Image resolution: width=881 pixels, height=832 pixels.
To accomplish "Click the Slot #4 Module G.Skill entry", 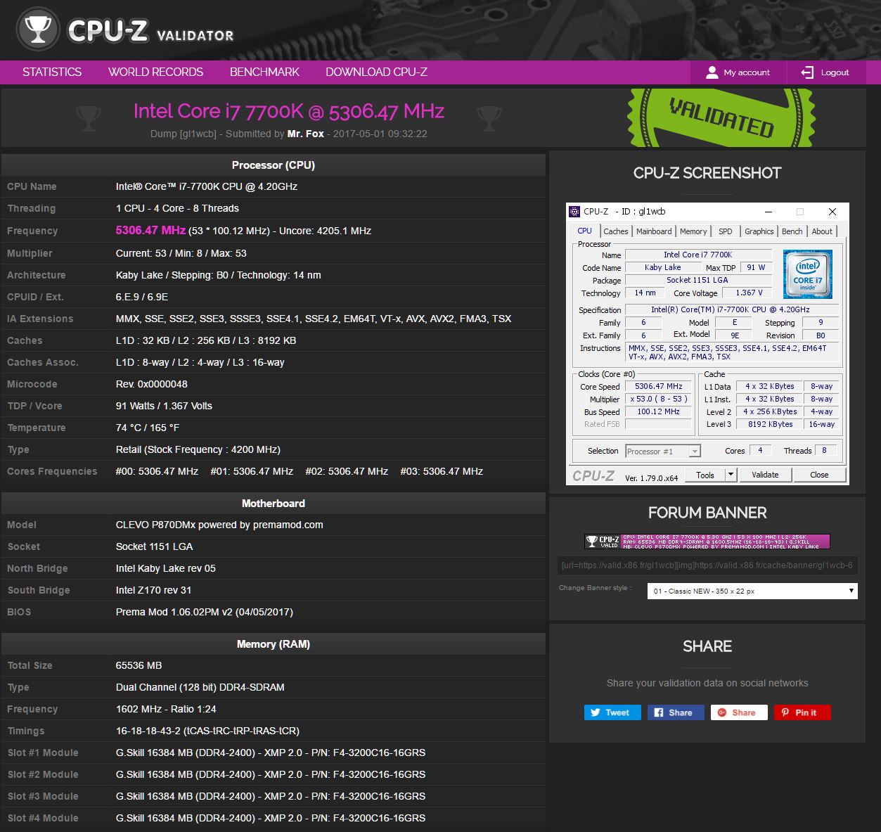I will click(271, 818).
